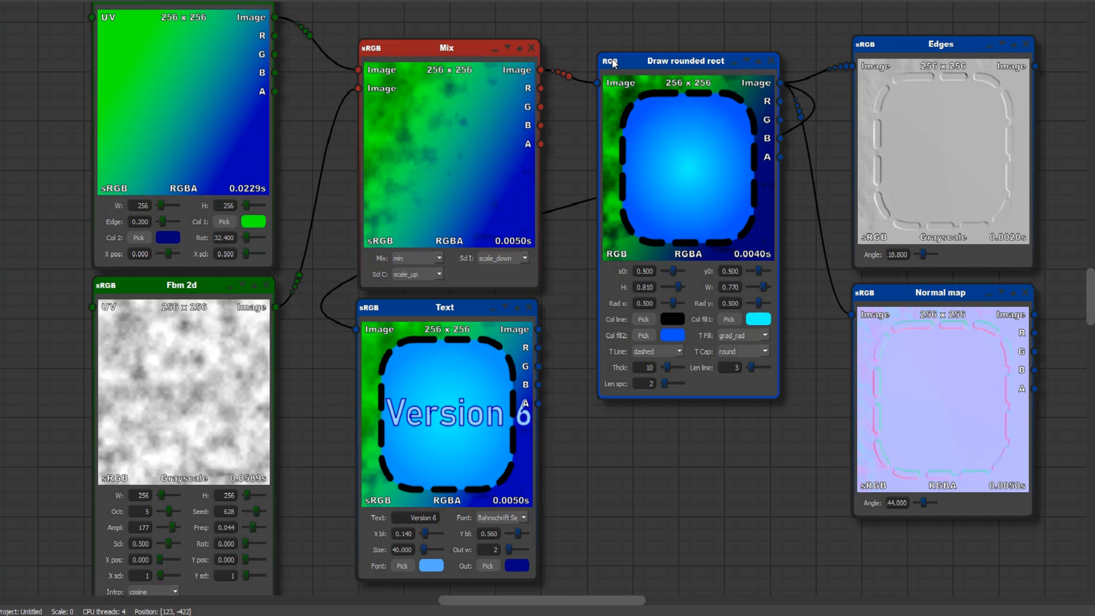The height and width of the screenshot is (616, 1095).
Task: Click the Mix node's red Image output port
Action: coord(541,70)
